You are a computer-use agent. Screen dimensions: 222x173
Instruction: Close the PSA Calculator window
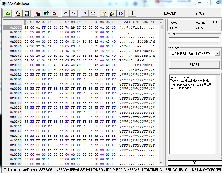click(x=217, y=3)
